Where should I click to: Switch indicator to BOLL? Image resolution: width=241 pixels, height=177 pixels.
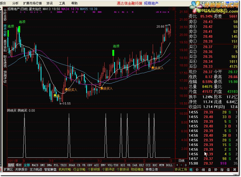coord(169,165)
